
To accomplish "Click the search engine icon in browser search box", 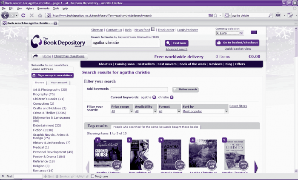I will point(226,15).
